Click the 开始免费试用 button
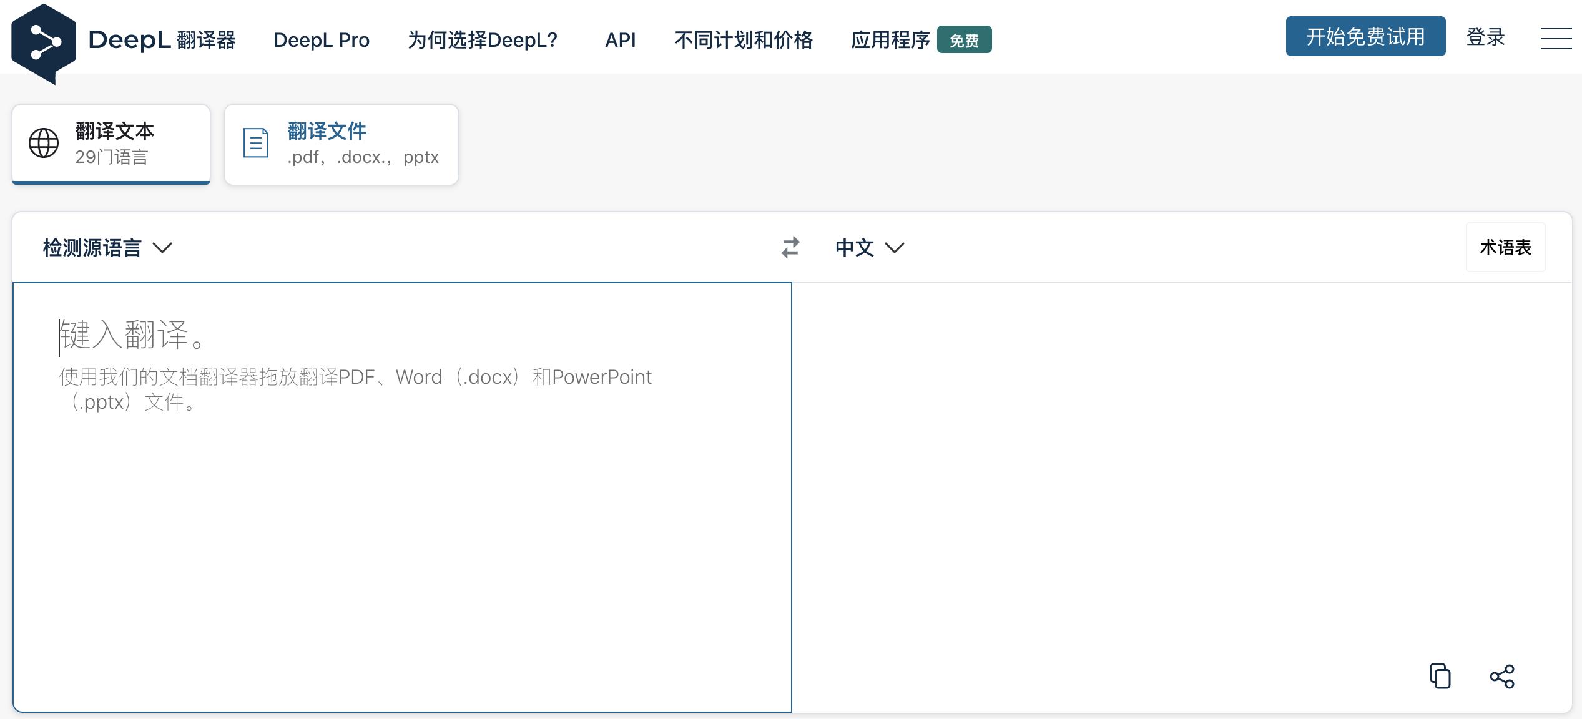 [1365, 36]
